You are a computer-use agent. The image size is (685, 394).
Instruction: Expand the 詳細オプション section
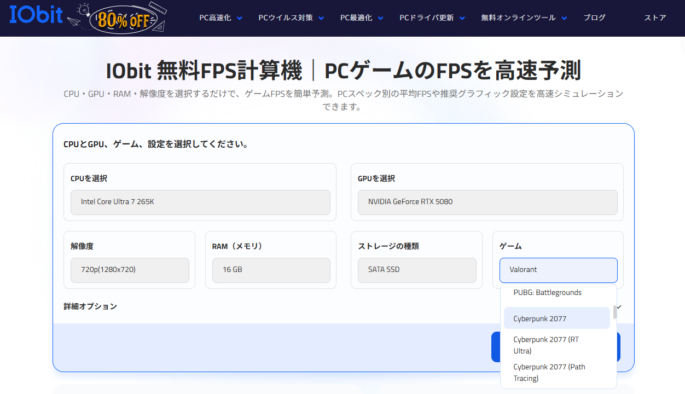tap(343, 306)
